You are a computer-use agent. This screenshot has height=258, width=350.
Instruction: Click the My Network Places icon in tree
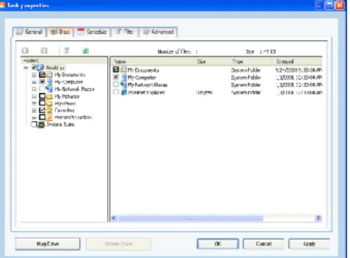coord(49,89)
